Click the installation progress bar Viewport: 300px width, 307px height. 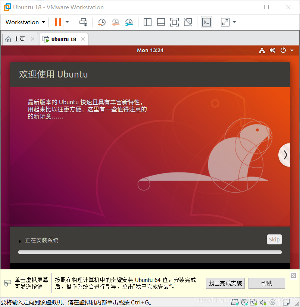tap(150, 252)
